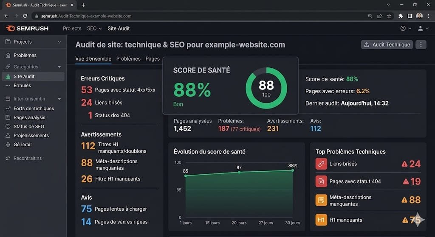Click the Status de SEO info icon
This screenshot has height=237, width=435.
coord(8,126)
